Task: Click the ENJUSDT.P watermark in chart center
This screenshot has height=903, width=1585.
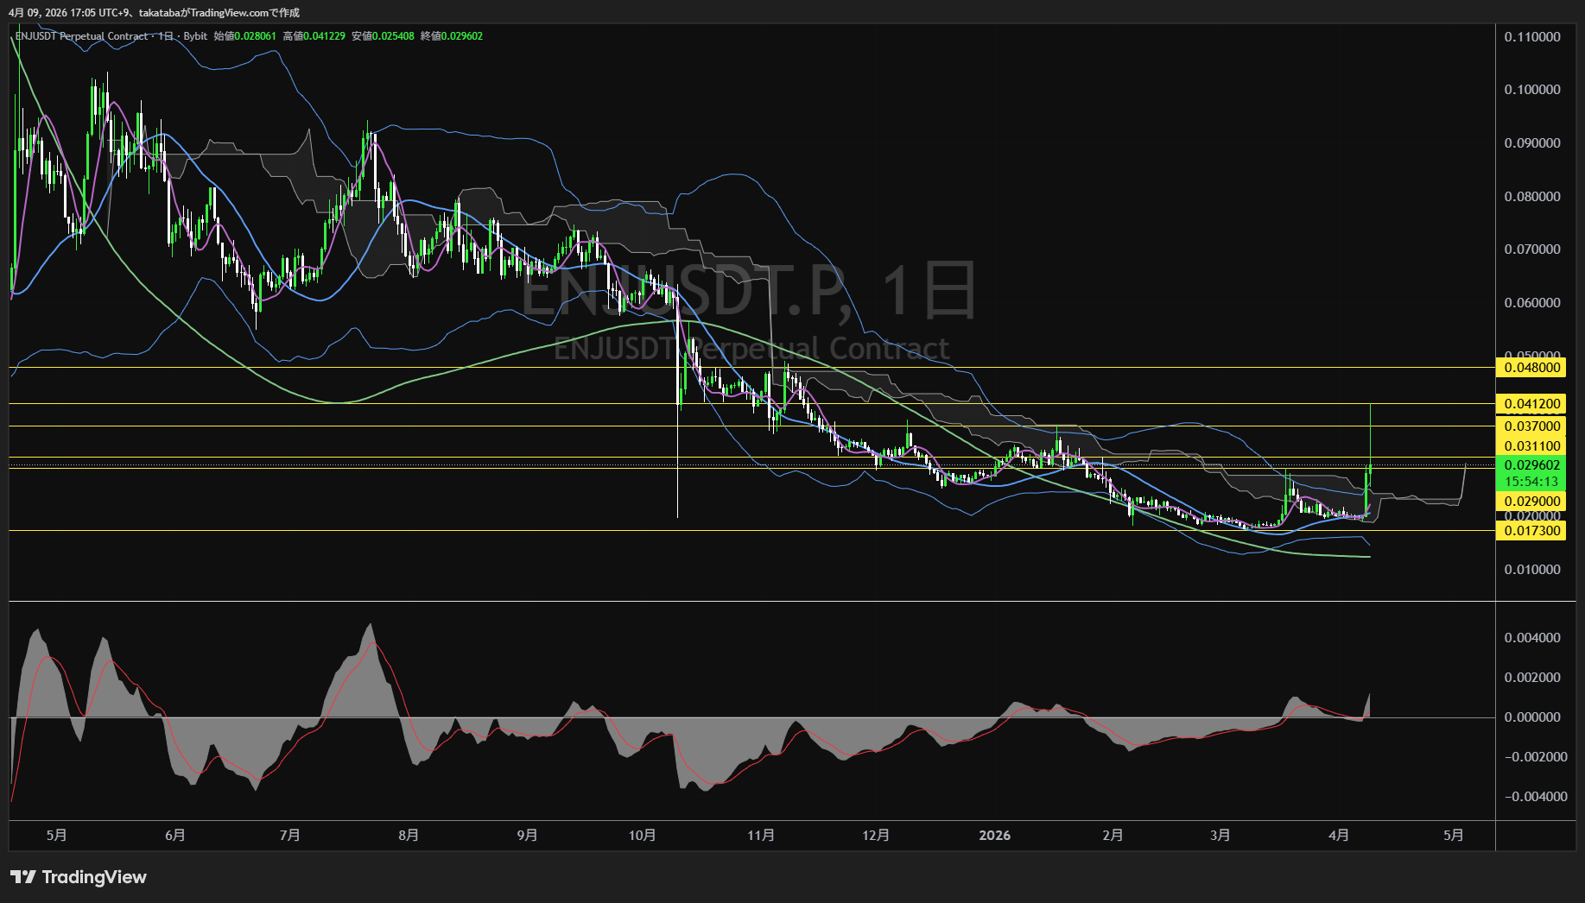Action: [x=748, y=292]
